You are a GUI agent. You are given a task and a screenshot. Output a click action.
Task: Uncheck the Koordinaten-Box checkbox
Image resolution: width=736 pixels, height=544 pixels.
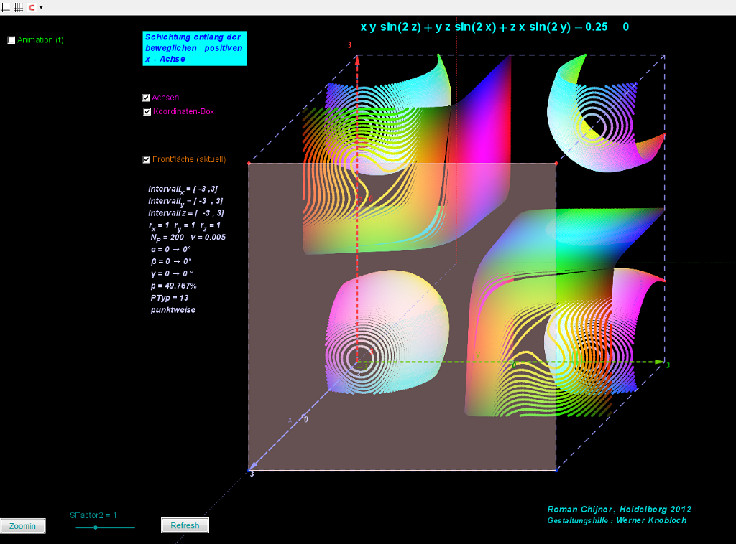click(147, 112)
